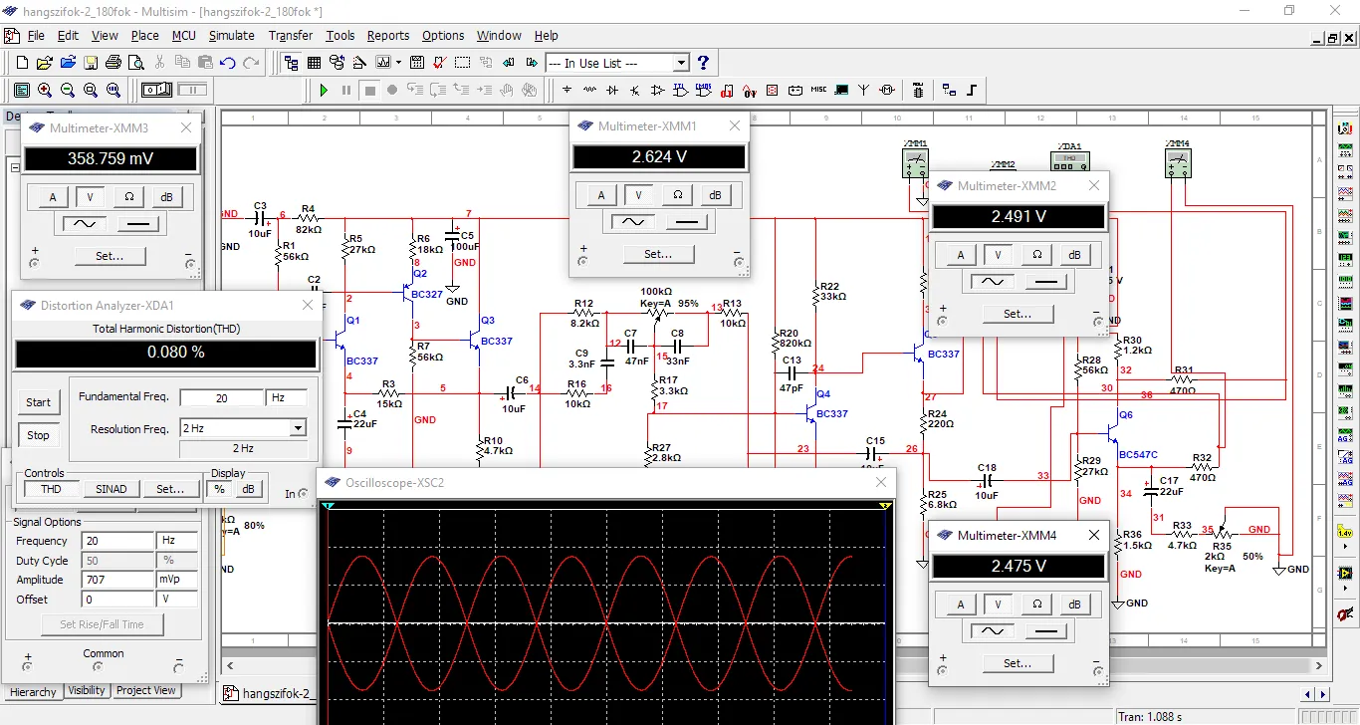The image size is (1360, 725).
Task: Switch to the Hierarchy tab
Action: click(33, 691)
